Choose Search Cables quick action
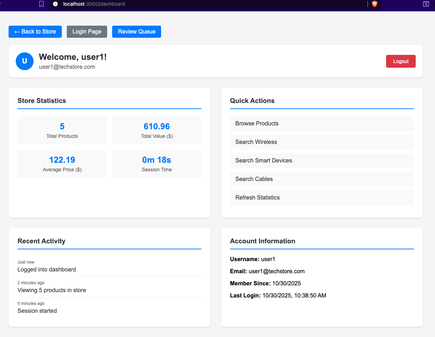The width and height of the screenshot is (435, 337). coord(321,179)
